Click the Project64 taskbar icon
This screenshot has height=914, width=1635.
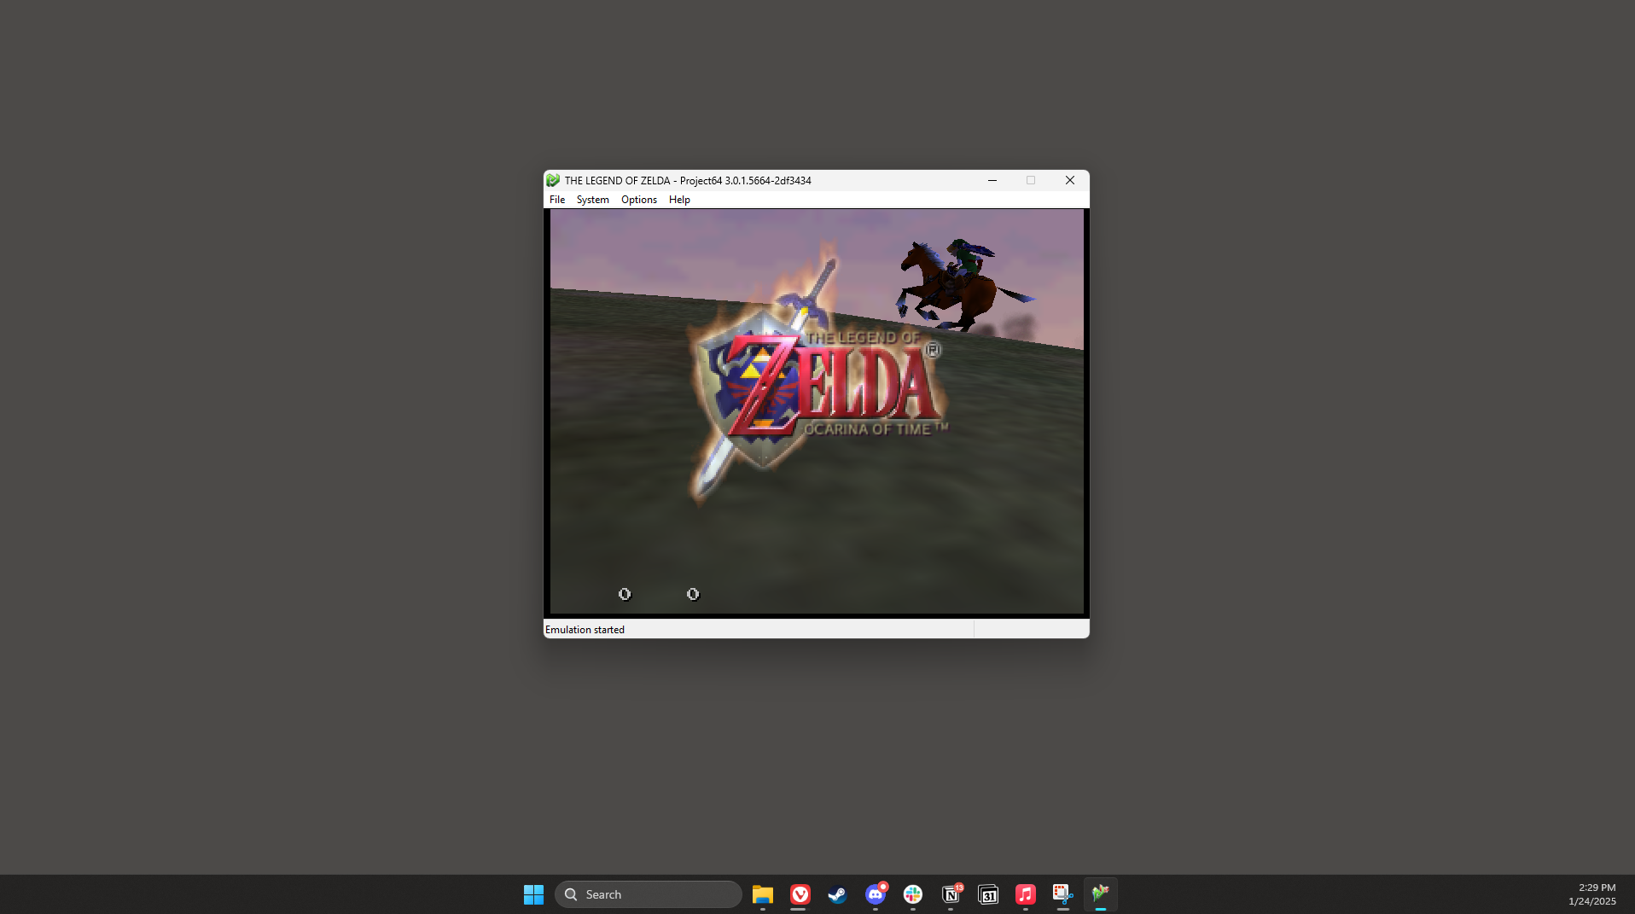tap(1101, 894)
